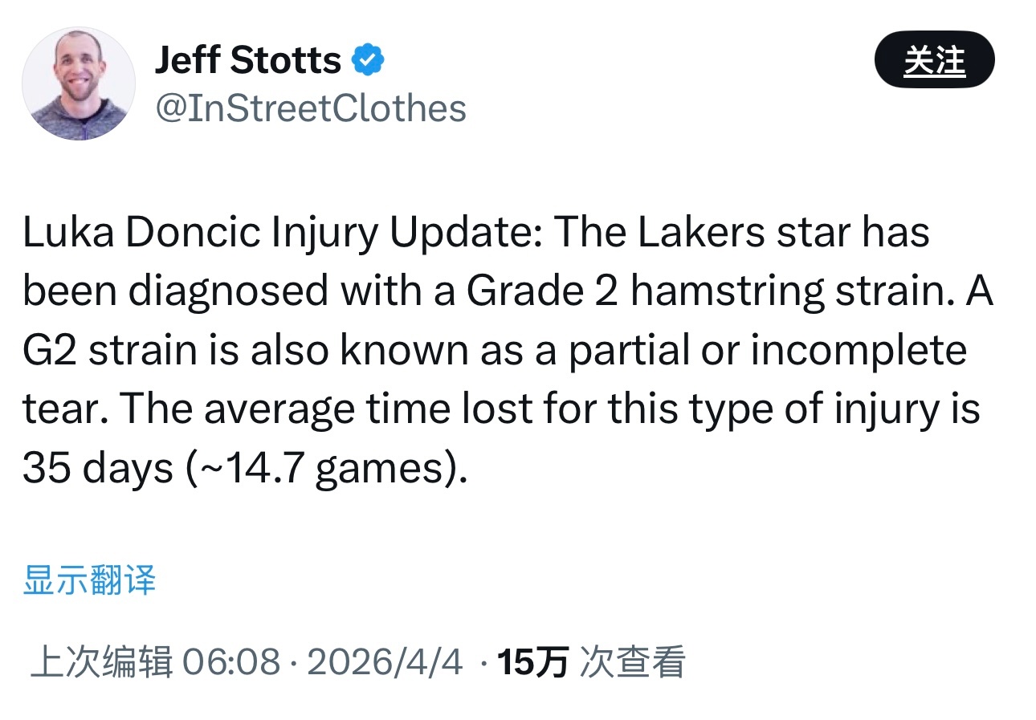Click the tweet text paragraph
Viewport: 1036px width, 720px height.
pos(506,349)
